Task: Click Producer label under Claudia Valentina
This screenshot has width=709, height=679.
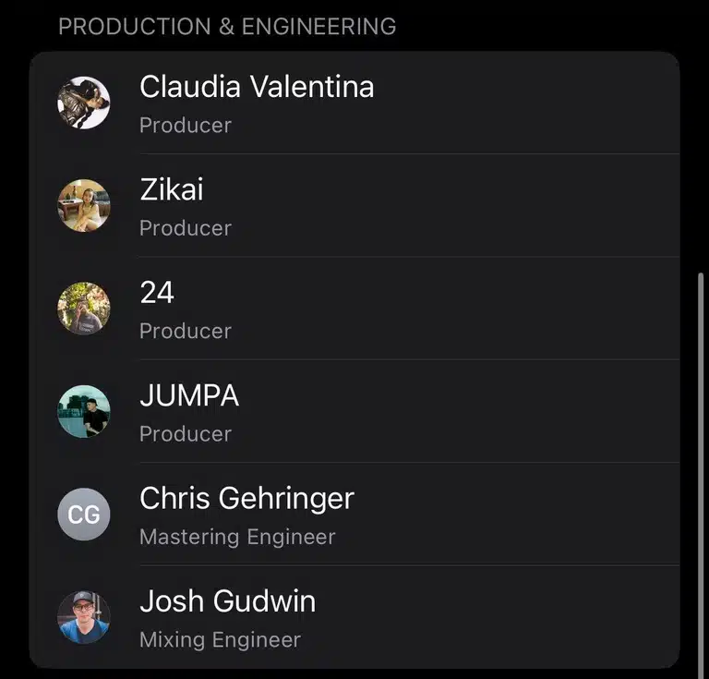Action: click(186, 126)
